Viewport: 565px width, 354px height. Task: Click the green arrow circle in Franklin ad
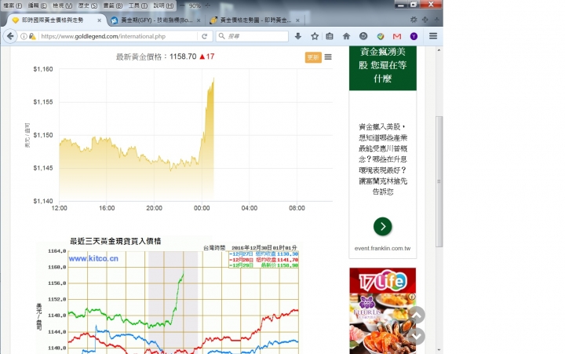click(383, 226)
